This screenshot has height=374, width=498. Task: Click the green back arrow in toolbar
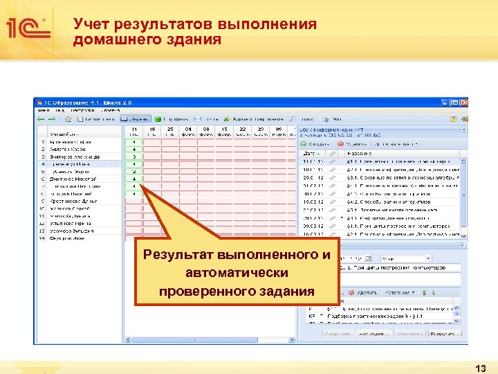click(41, 119)
